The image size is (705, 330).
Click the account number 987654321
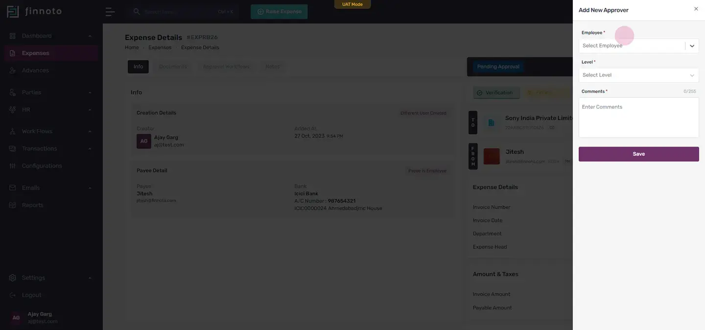pos(342,201)
